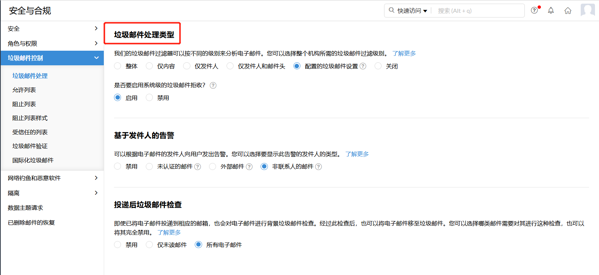Expand the 安全 sidebar section
Viewport: 599px width, 275px height.
[x=52, y=28]
